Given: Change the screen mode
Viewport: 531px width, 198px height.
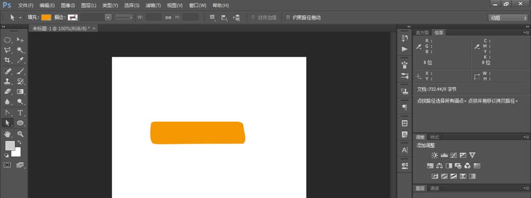Looking at the screenshot, I should point(20,165).
